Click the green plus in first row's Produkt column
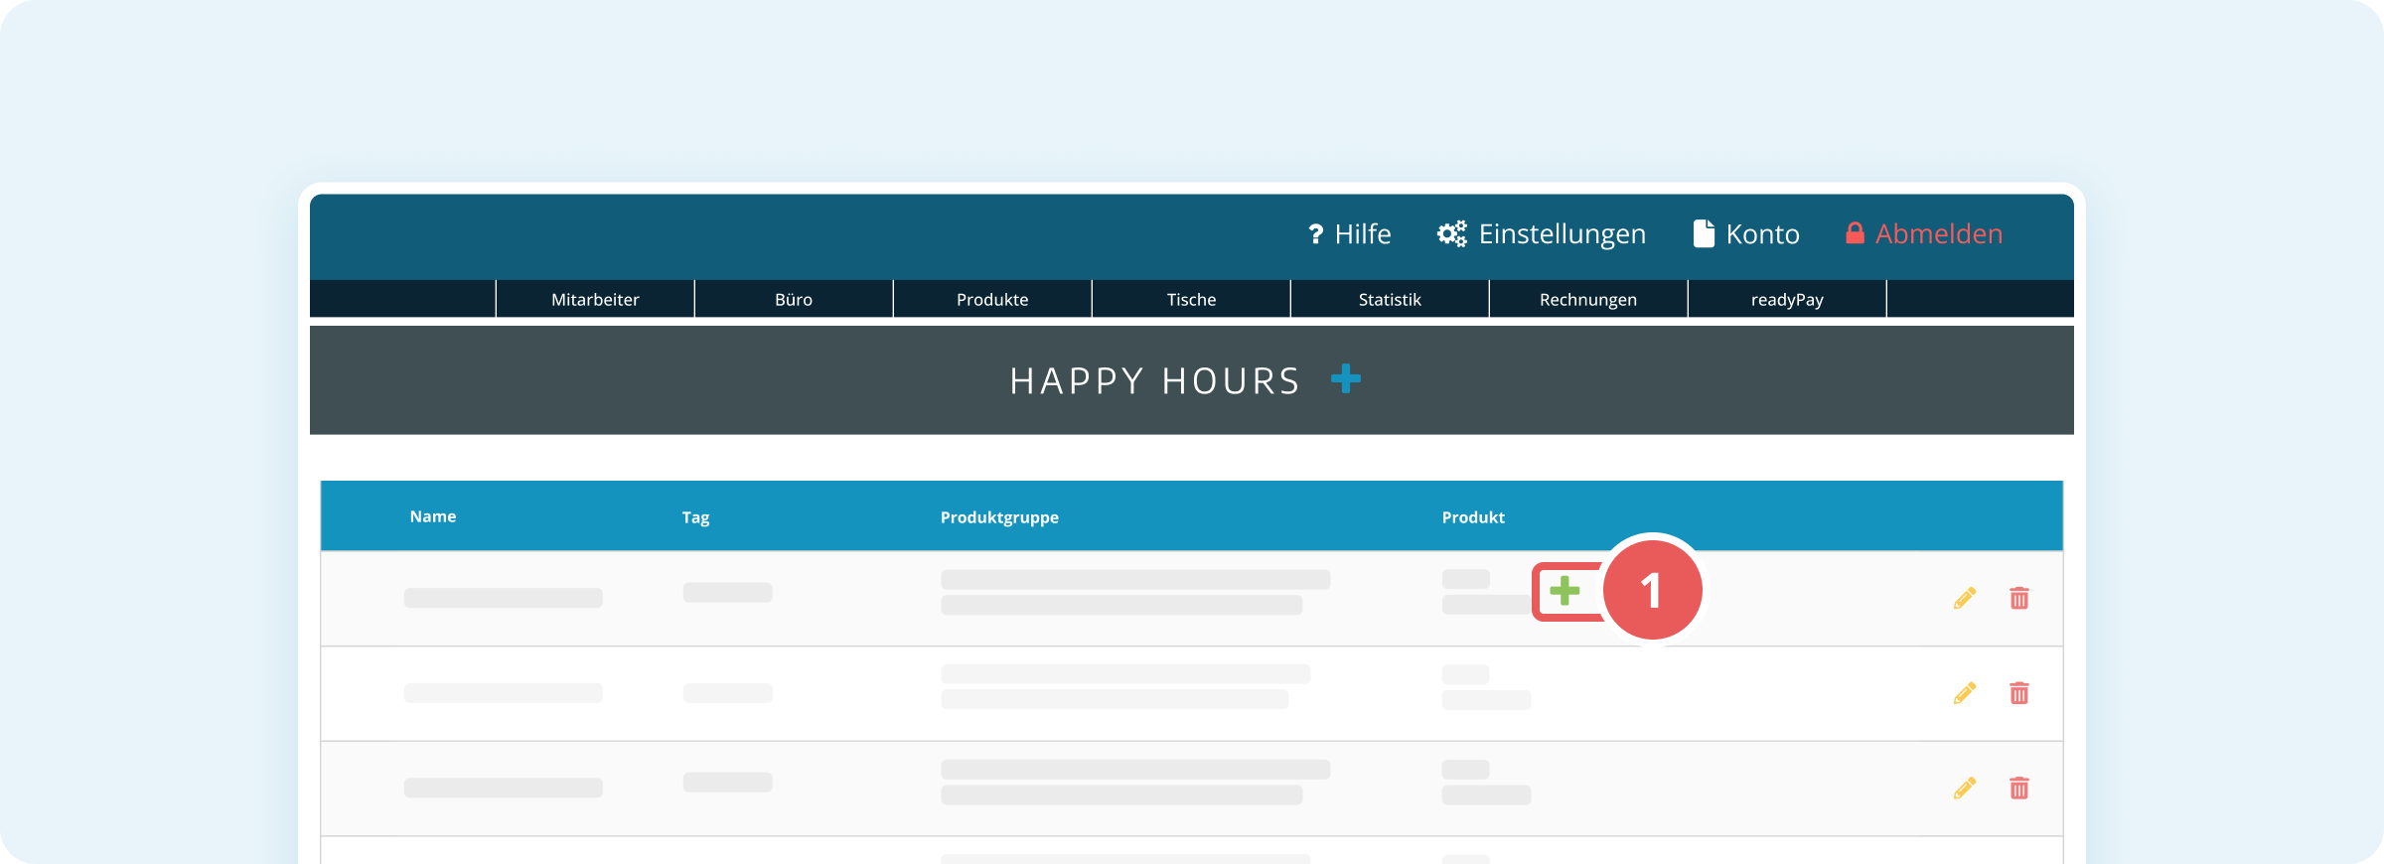 pyautogui.click(x=1564, y=591)
